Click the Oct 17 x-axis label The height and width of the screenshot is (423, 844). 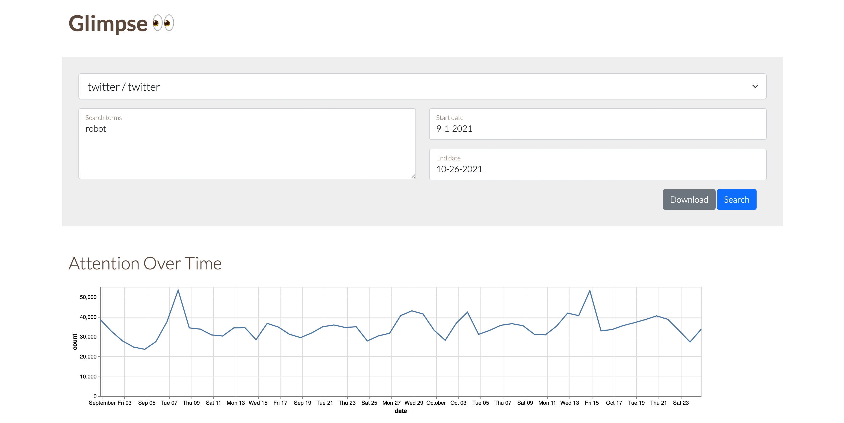click(x=614, y=403)
